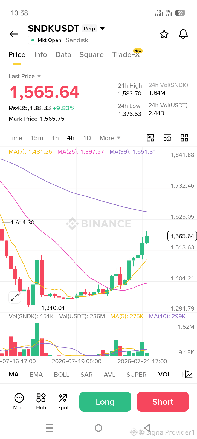This screenshot has width=197, height=439.
Task: Tap the back arrow icon
Action: (x=14, y=34)
